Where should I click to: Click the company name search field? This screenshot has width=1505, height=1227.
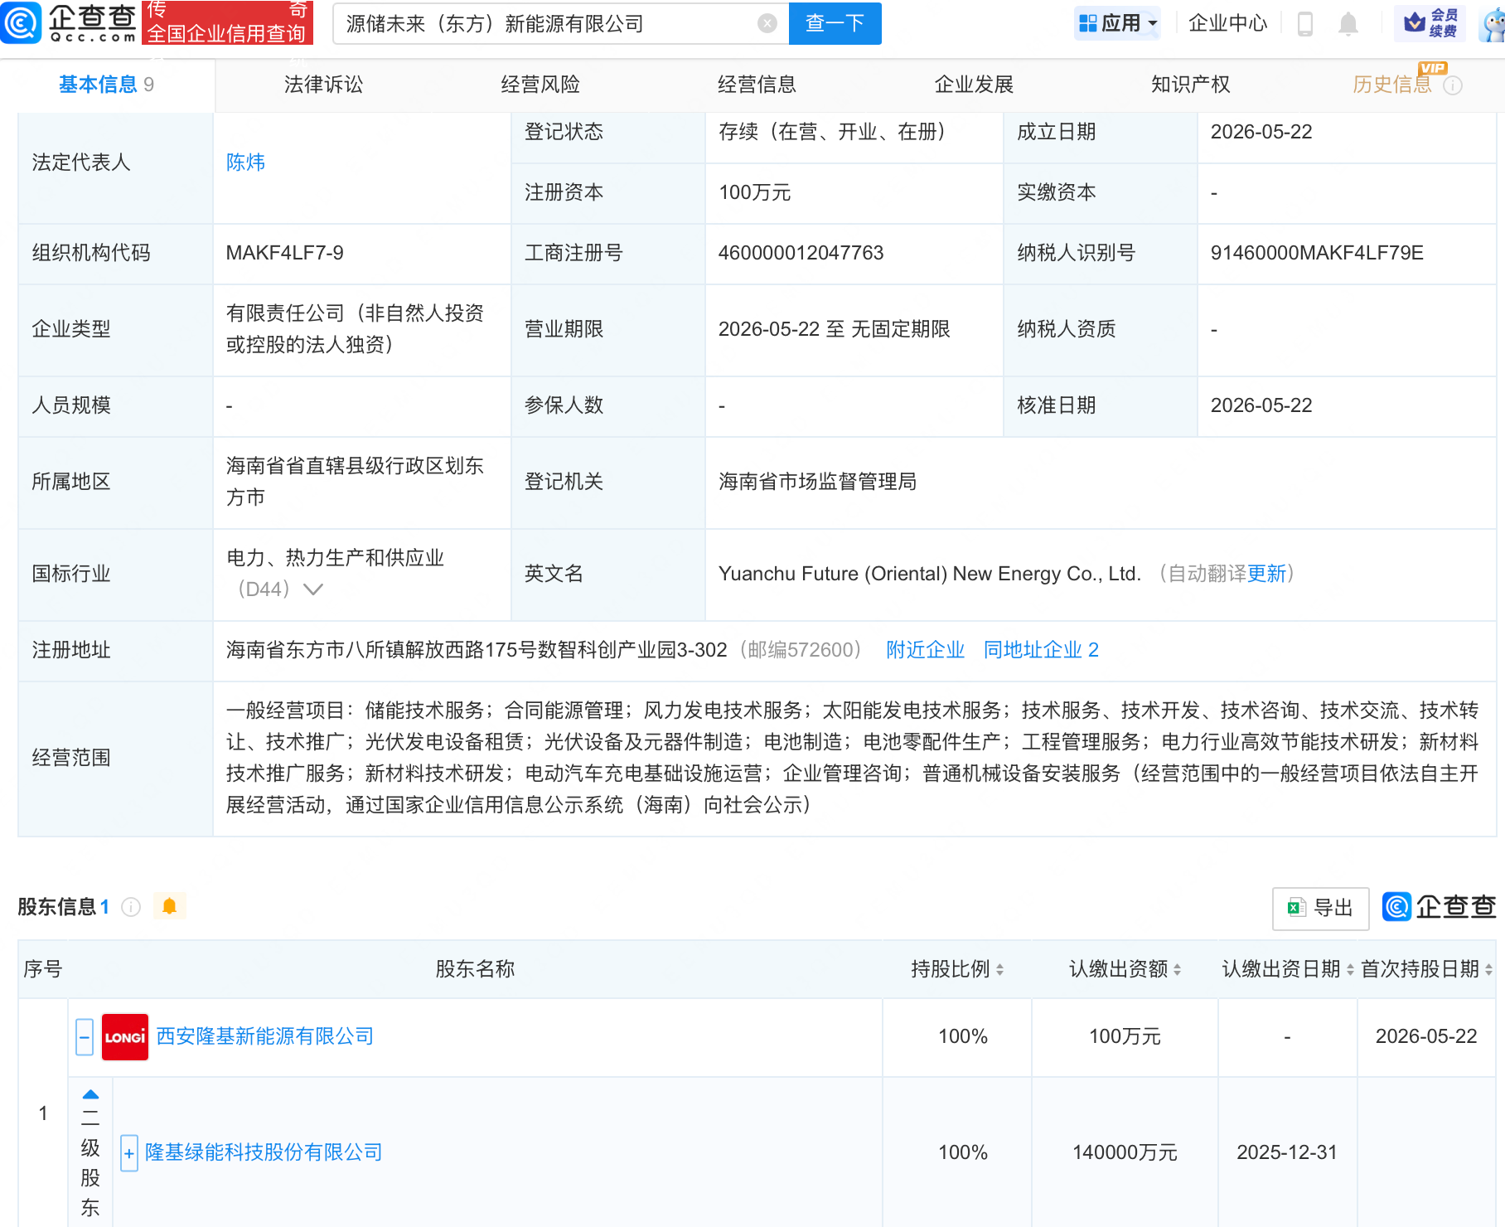pyautogui.click(x=547, y=23)
